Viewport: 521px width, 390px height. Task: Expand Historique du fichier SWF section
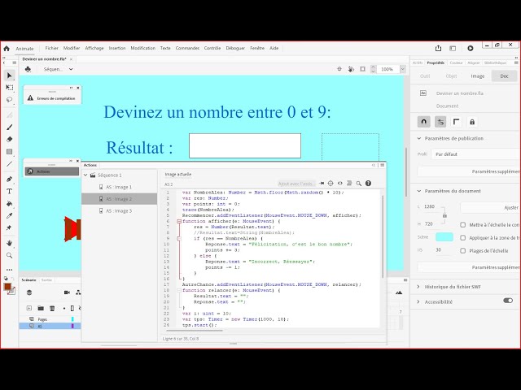(418, 287)
